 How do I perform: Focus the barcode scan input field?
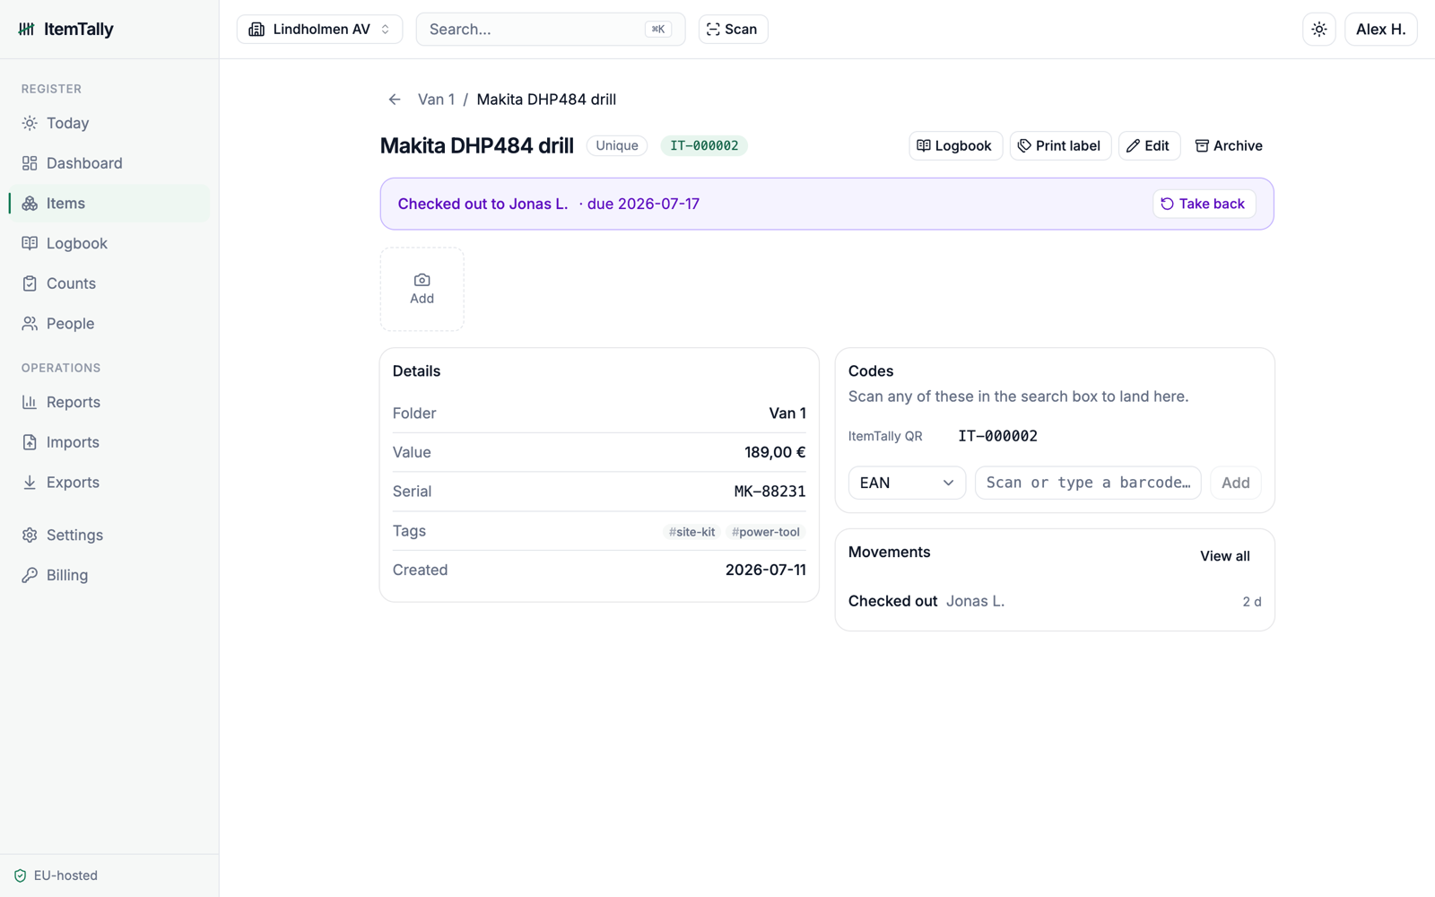(1088, 483)
